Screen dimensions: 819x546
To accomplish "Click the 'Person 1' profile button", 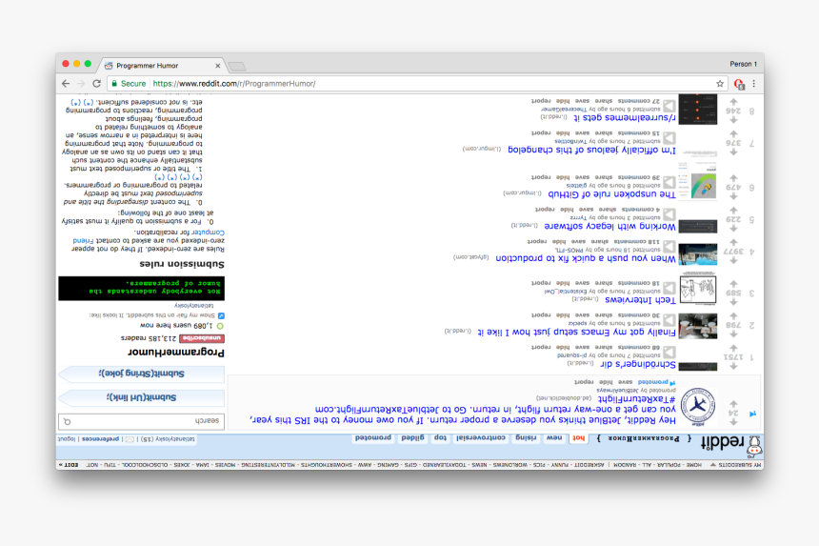I will [743, 64].
